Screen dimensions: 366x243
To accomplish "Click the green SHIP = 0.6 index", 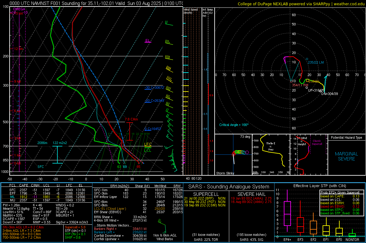I will 73,237.
